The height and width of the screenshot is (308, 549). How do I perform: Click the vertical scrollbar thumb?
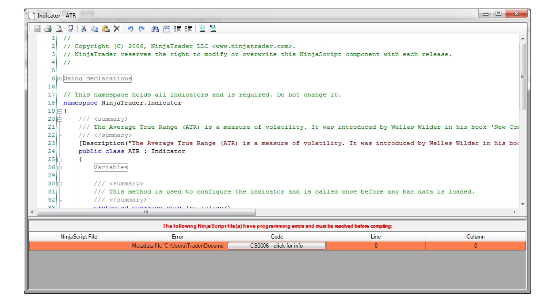click(x=522, y=77)
